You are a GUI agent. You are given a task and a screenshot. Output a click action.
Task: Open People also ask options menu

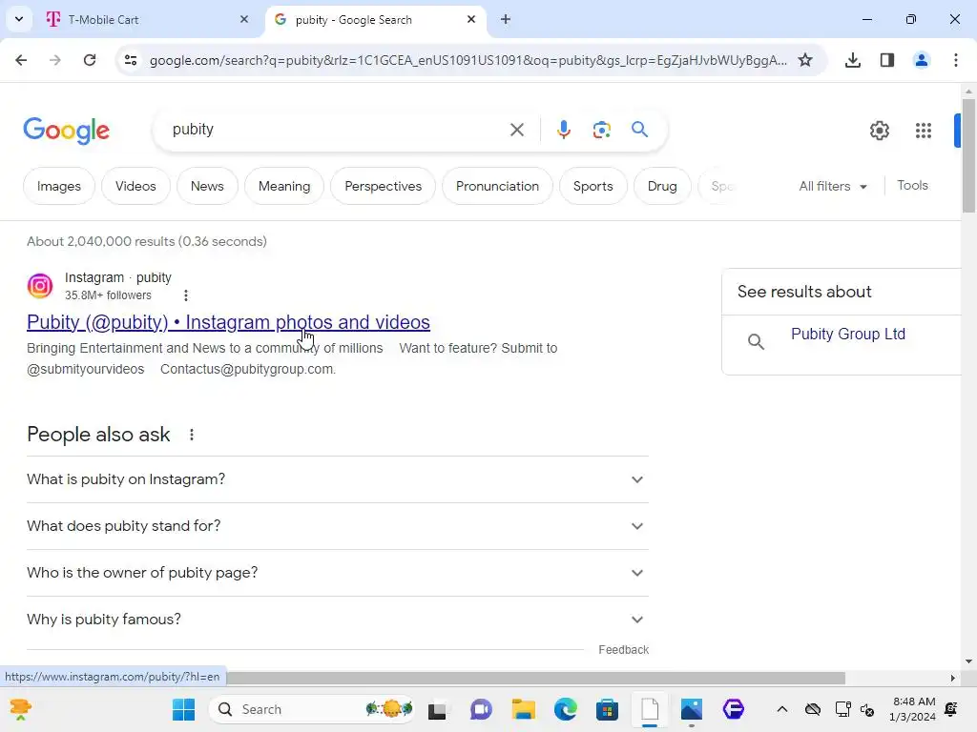(x=191, y=435)
